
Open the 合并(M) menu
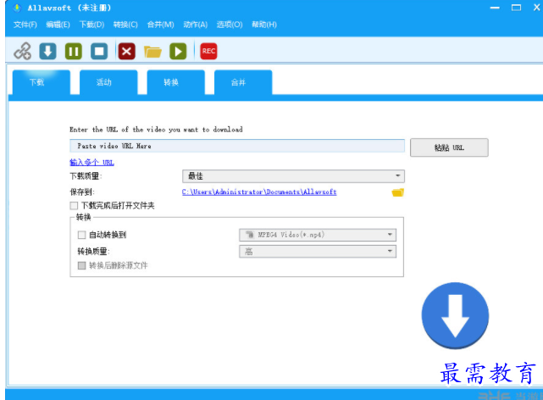click(x=160, y=25)
